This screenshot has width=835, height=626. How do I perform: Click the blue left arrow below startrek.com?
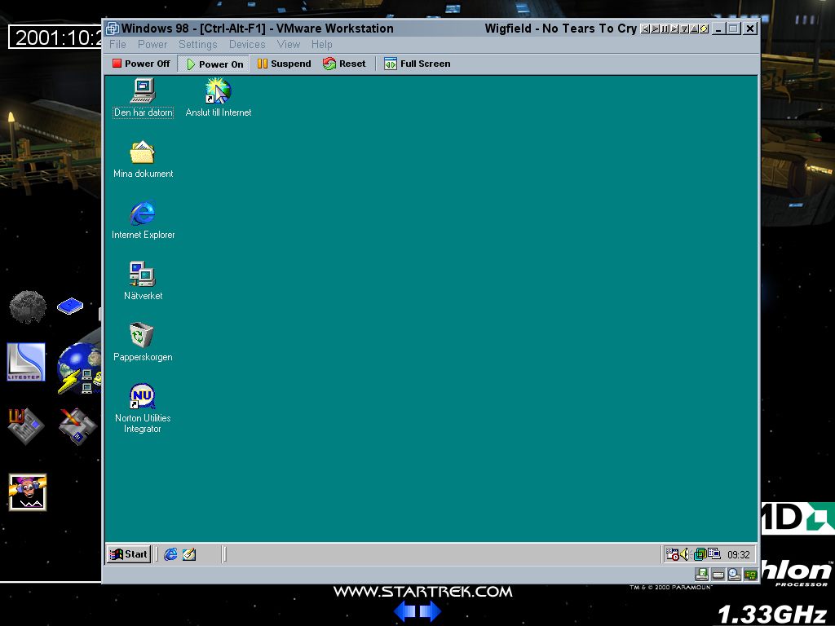[x=404, y=611]
